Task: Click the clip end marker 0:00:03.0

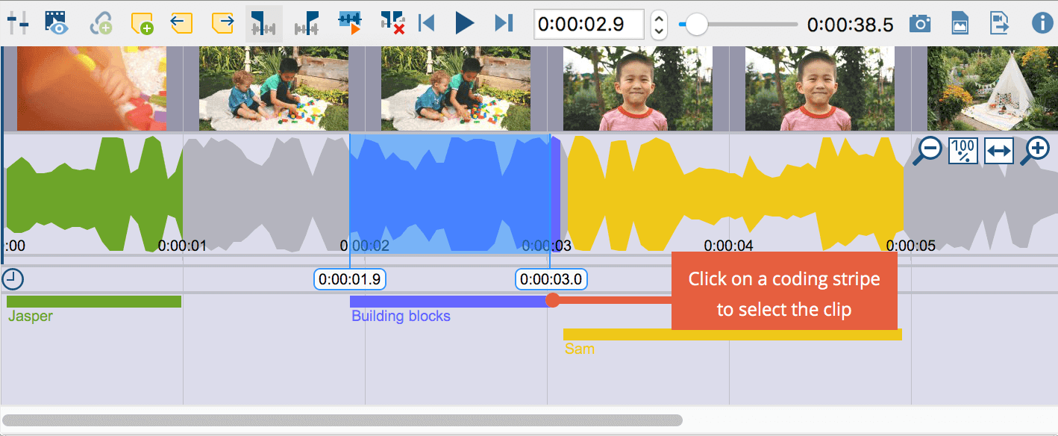Action: click(551, 279)
